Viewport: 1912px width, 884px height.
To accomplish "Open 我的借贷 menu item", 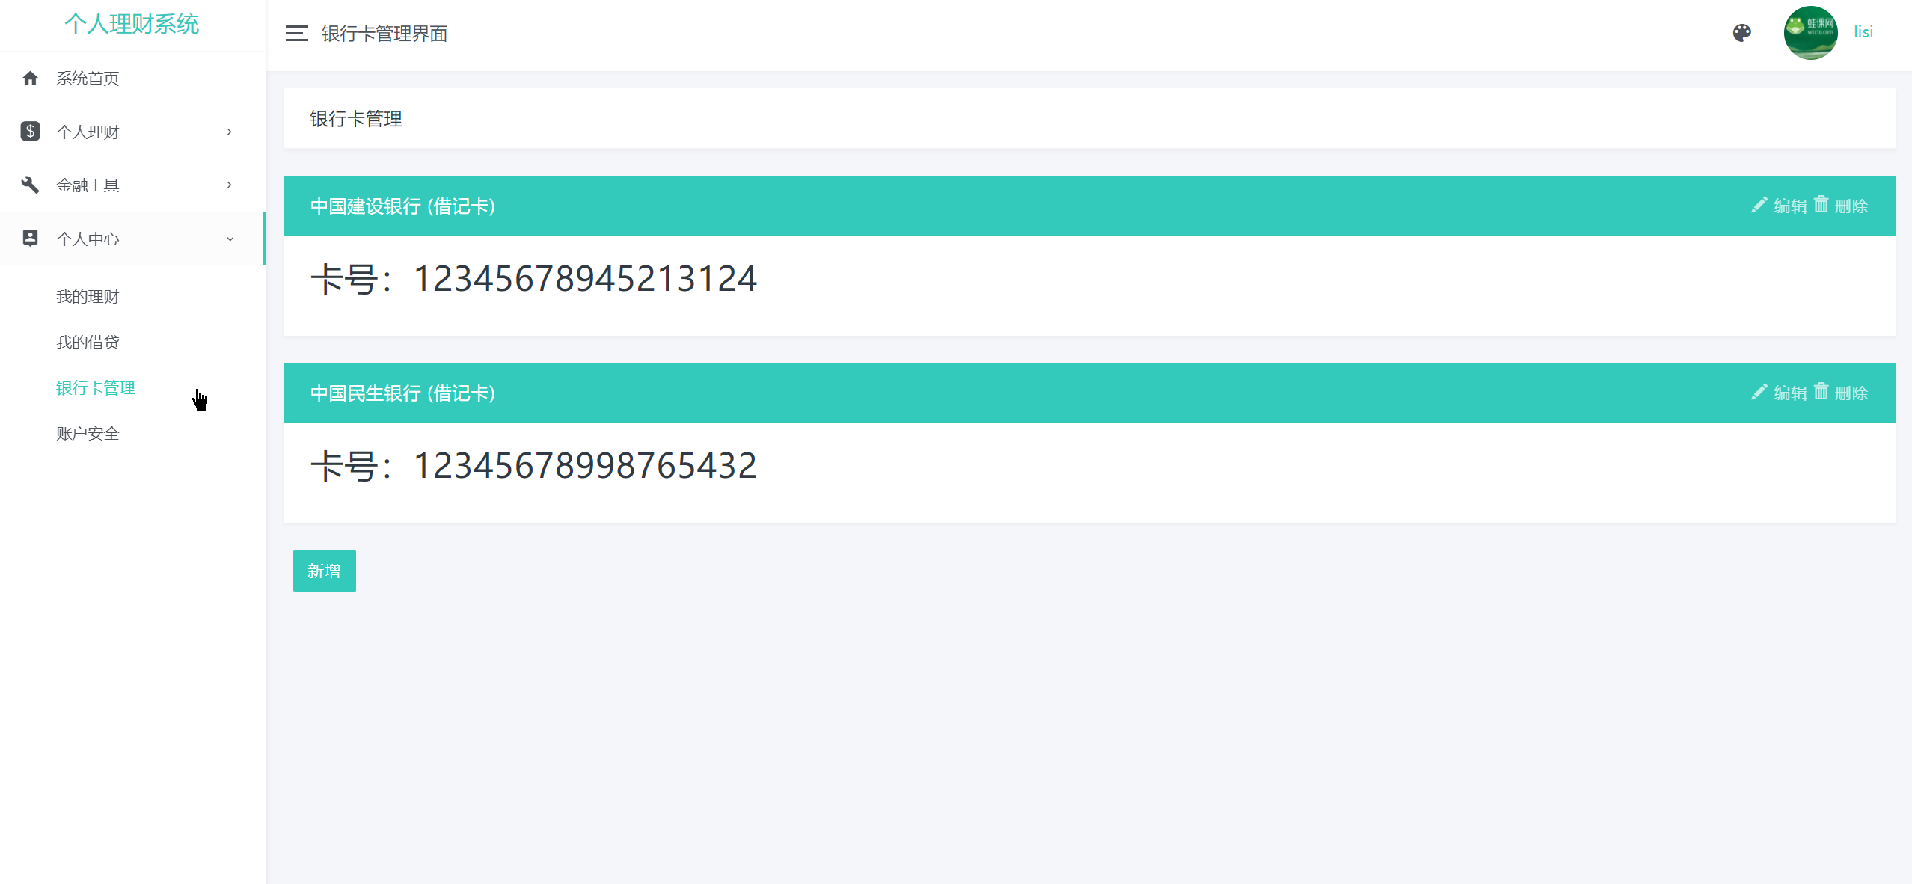I will [88, 343].
